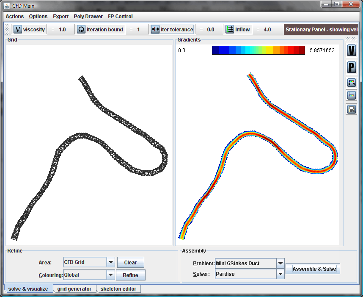Viewport: 363px width, 297px height.
Task: Click the colour scale minimum value 0.0
Action: pos(182,50)
